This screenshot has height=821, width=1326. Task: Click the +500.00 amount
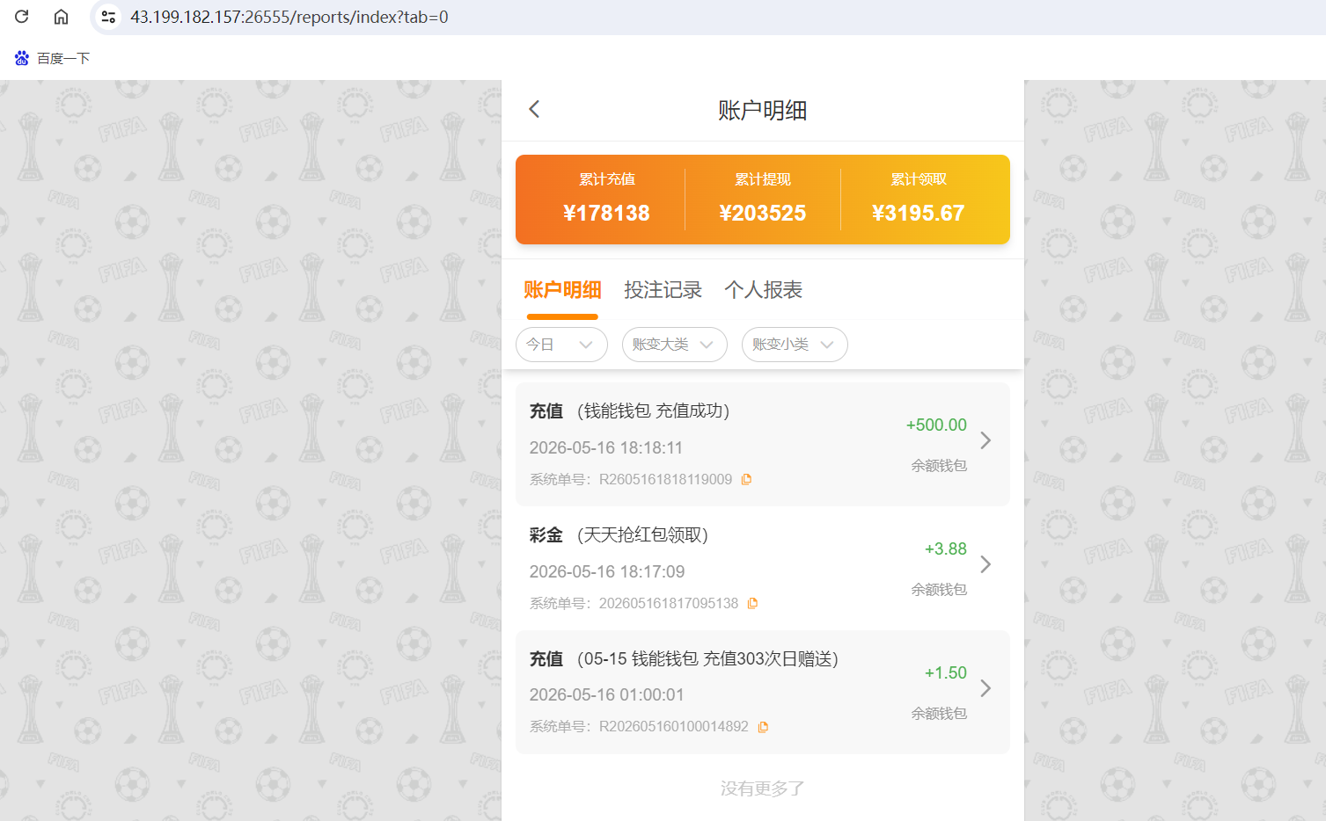[936, 425]
